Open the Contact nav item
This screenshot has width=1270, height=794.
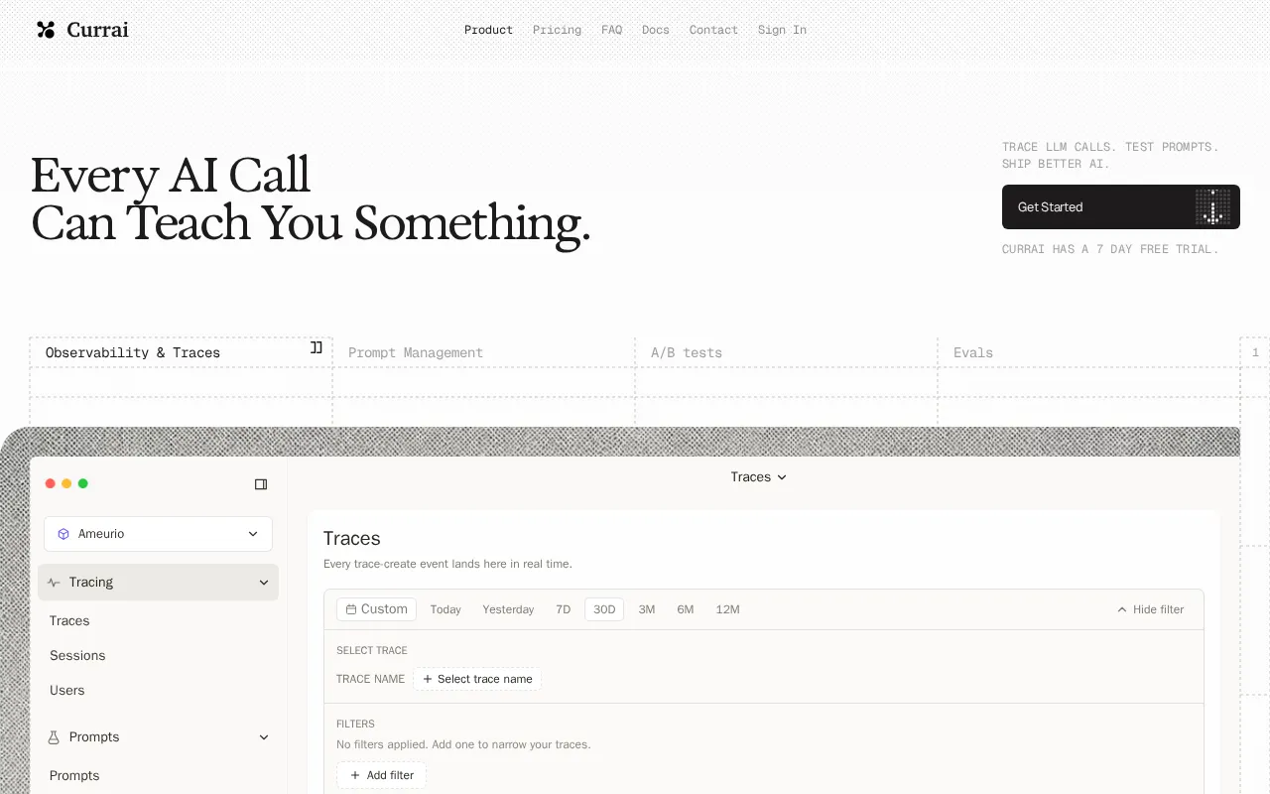pos(713,30)
